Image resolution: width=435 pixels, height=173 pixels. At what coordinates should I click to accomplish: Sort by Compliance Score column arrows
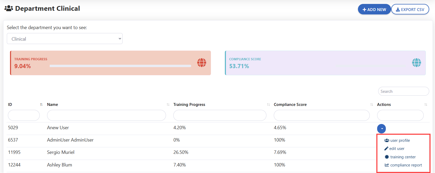tap(371, 105)
